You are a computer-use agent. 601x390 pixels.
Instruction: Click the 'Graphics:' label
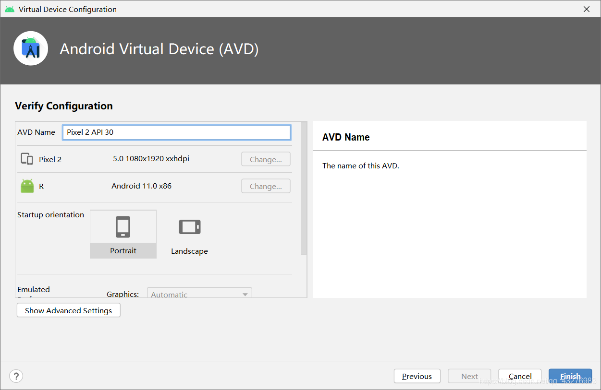point(123,294)
